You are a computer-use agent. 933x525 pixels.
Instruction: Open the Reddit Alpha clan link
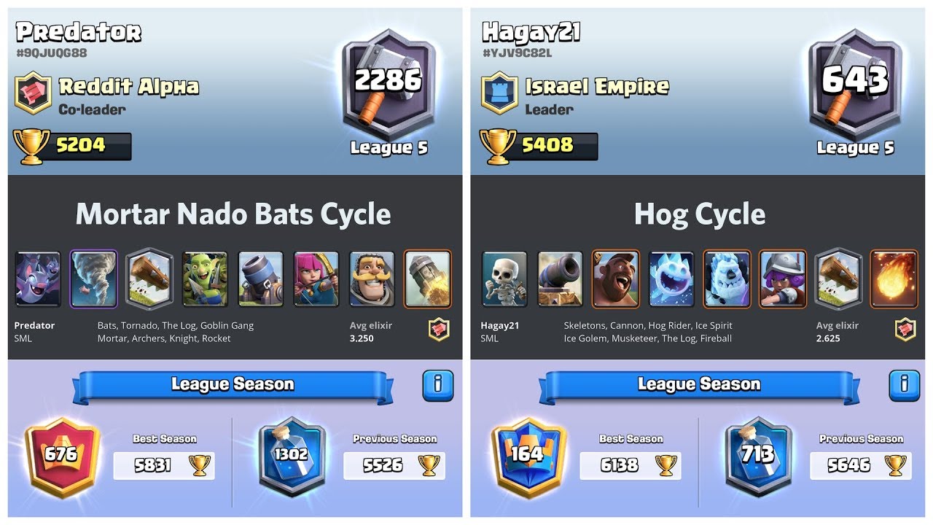click(x=129, y=87)
